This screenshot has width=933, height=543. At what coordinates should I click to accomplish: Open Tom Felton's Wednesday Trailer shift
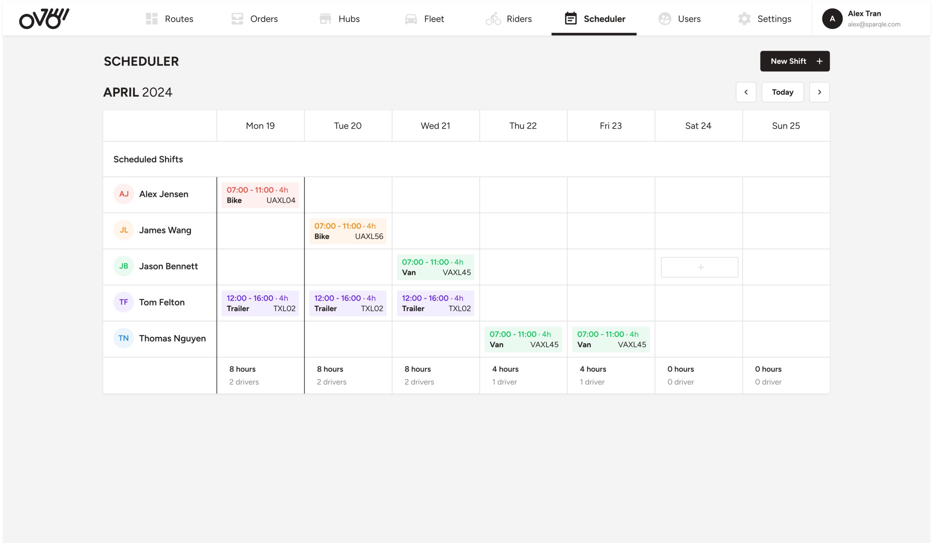(x=436, y=303)
